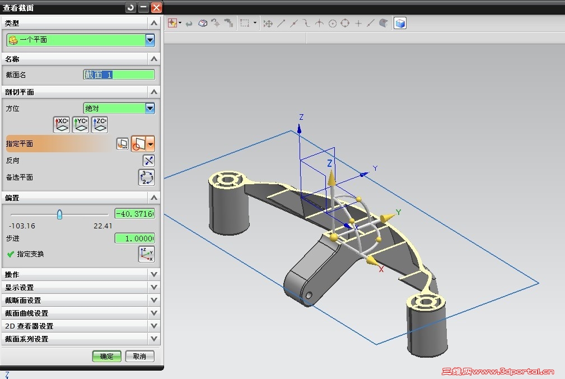Screen dimensions: 565x379
Task: Click the Y axis arrow handle on model
Action: [x=387, y=217]
